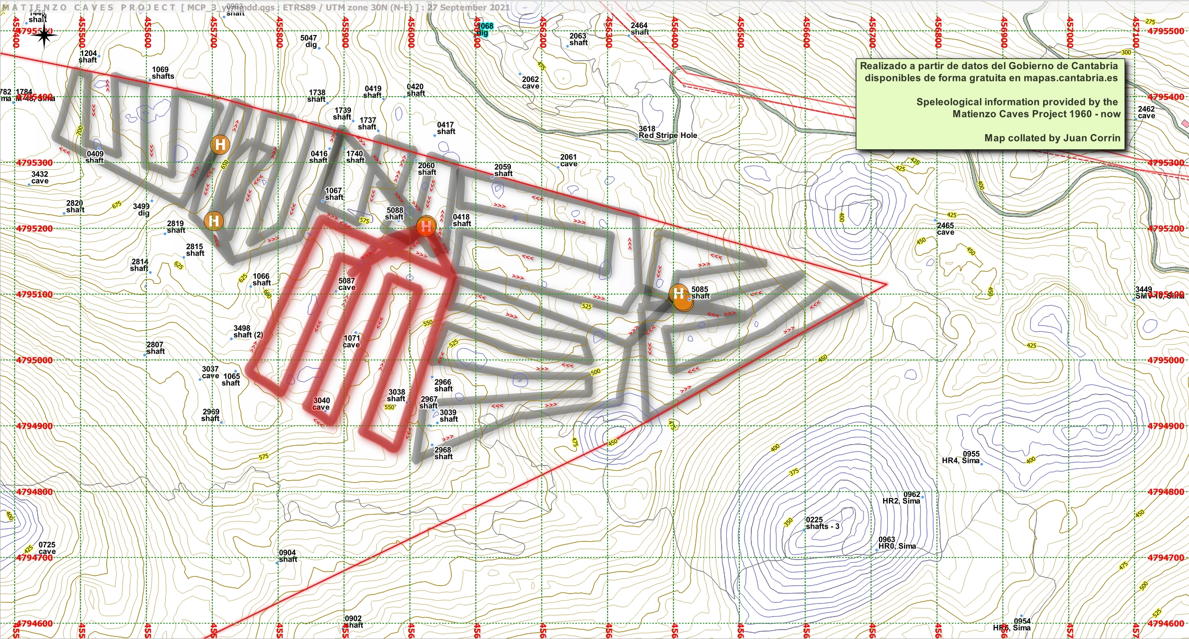Viewport: 1189px width, 639px height.
Task: Select the 3040 cave label
Action: tap(322, 404)
